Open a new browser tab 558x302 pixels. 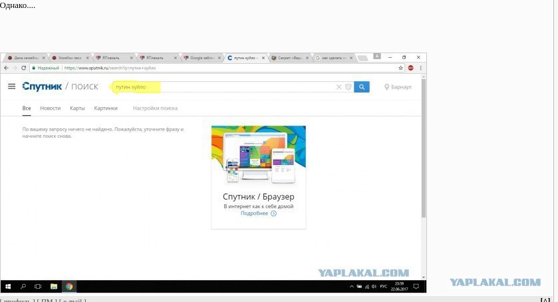point(362,58)
